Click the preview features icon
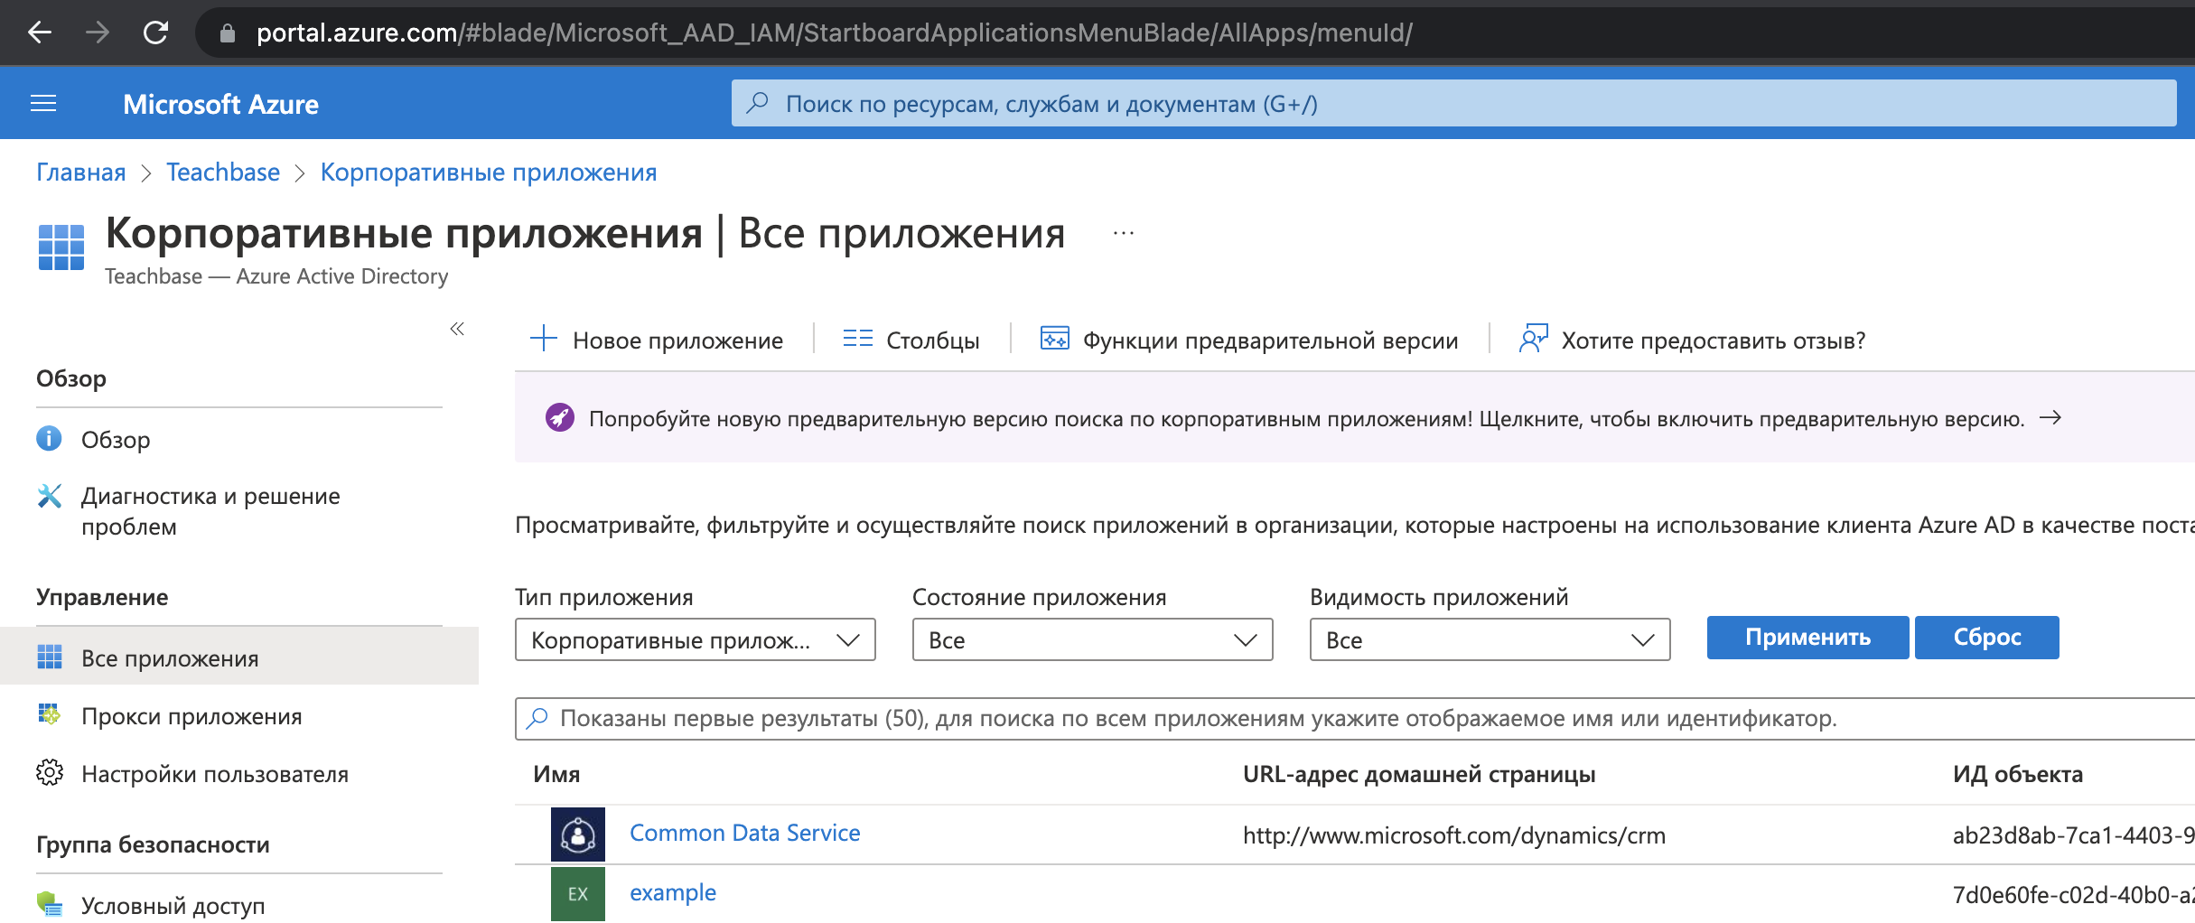Viewport: 2195px width, 923px height. click(x=1055, y=338)
